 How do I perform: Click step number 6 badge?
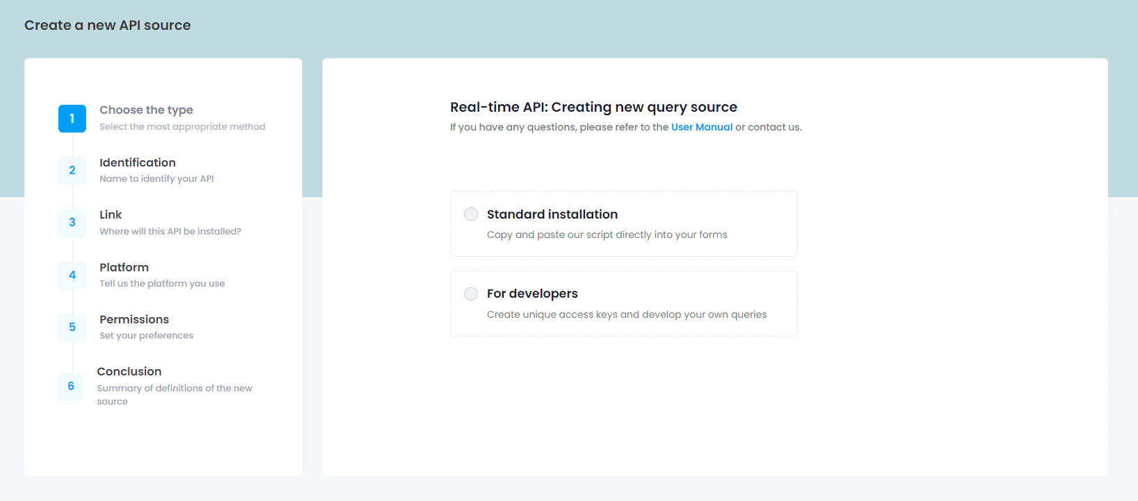pos(71,387)
